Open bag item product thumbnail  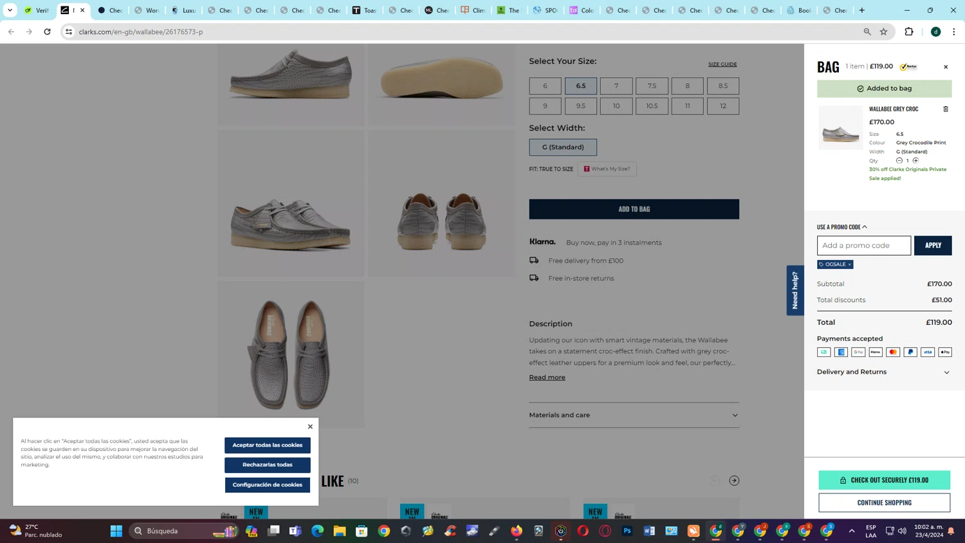[x=841, y=128]
